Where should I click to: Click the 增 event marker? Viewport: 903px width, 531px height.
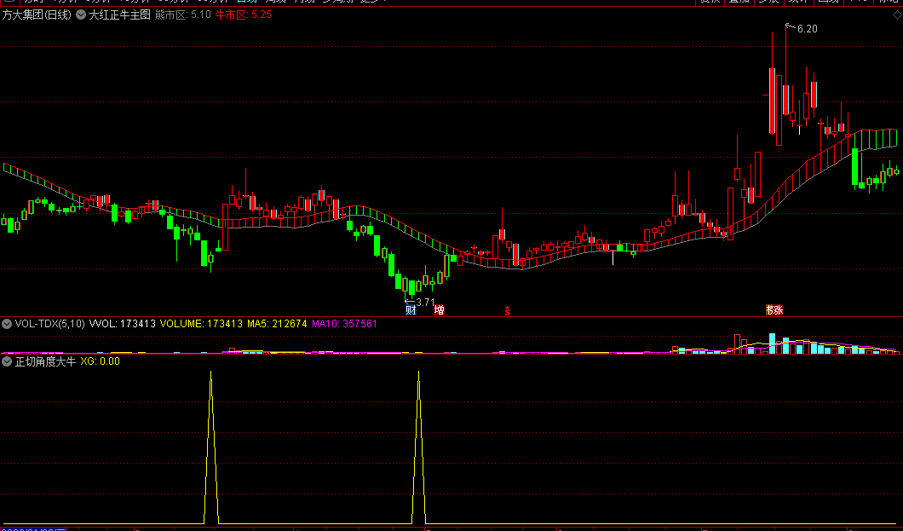coord(440,310)
